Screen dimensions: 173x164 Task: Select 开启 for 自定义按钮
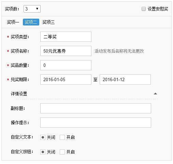click(62, 152)
